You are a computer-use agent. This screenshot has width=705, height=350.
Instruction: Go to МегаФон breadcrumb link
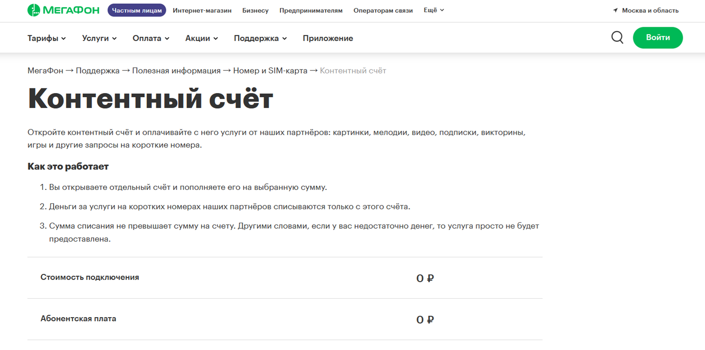45,70
